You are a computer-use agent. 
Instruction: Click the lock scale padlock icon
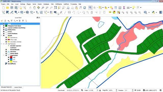(100, 90)
